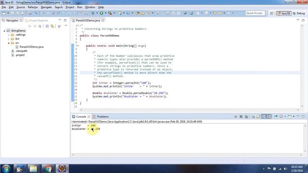Toggle Show Console When Standard Out Changes
This screenshot has height=173, width=308.
pyautogui.click(x=263, y=116)
